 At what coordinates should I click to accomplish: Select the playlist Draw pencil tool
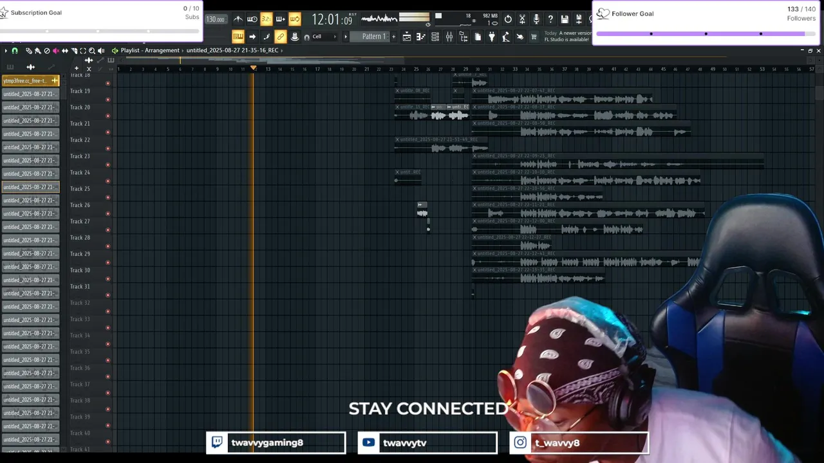[28, 50]
